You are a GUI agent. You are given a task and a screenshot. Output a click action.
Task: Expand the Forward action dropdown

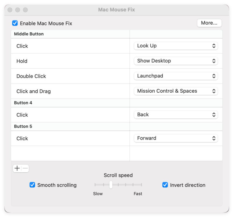pyautogui.click(x=176, y=138)
